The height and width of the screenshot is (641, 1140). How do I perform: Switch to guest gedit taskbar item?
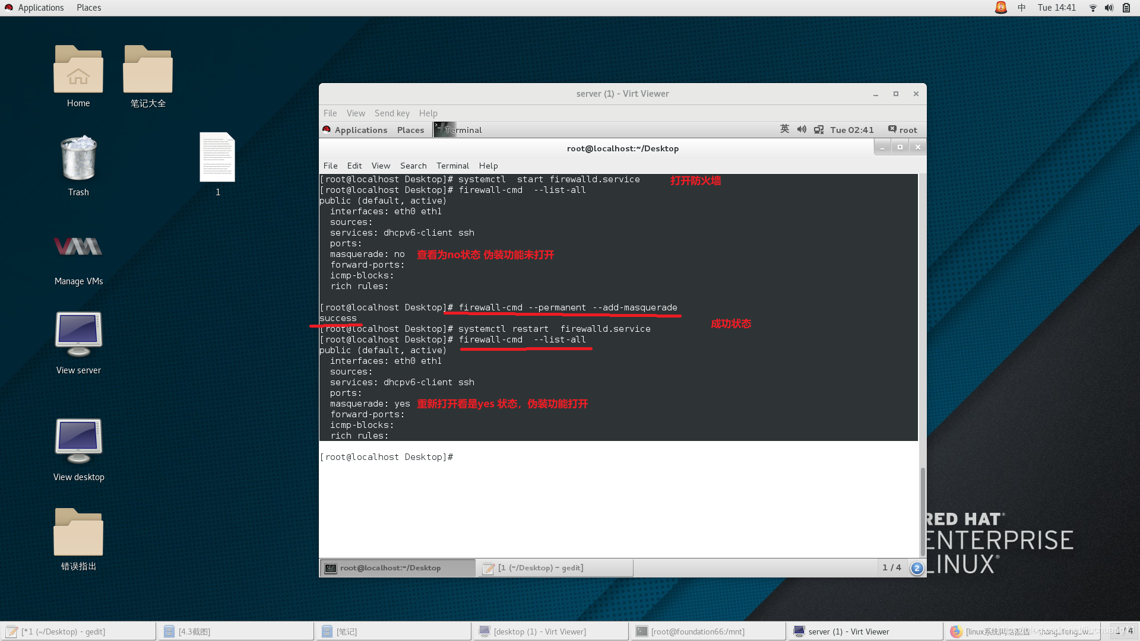point(556,568)
